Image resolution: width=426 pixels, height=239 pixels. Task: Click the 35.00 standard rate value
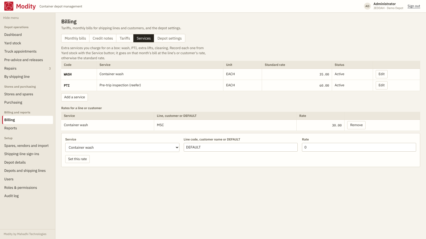pos(324,74)
